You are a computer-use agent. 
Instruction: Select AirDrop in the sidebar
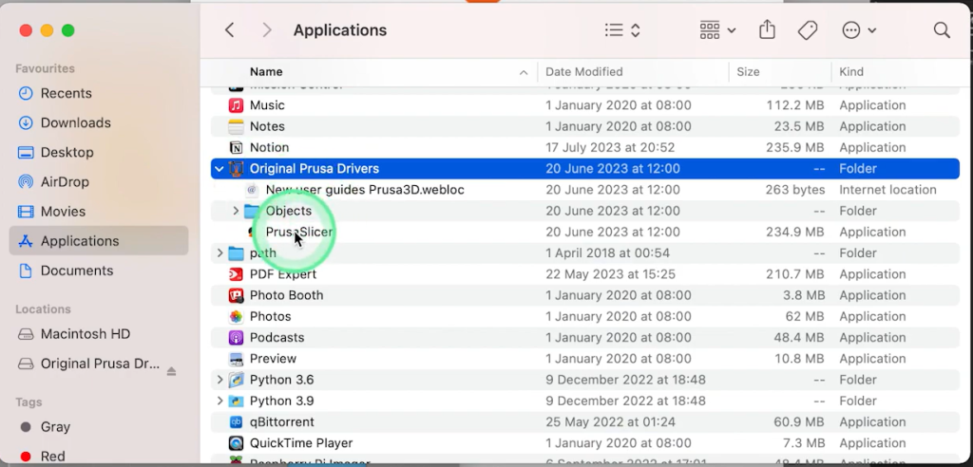tap(65, 181)
